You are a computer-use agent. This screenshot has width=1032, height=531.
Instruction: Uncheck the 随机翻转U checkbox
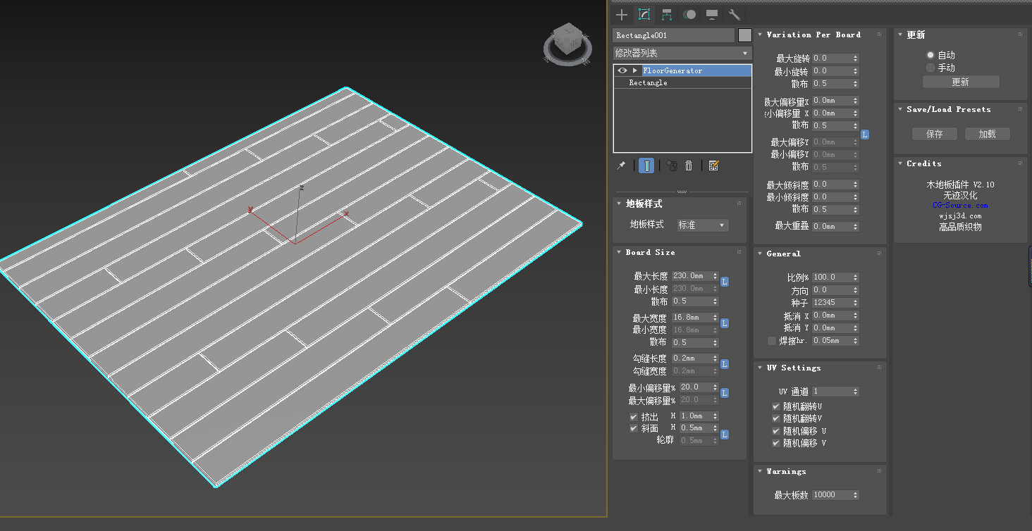coord(776,406)
